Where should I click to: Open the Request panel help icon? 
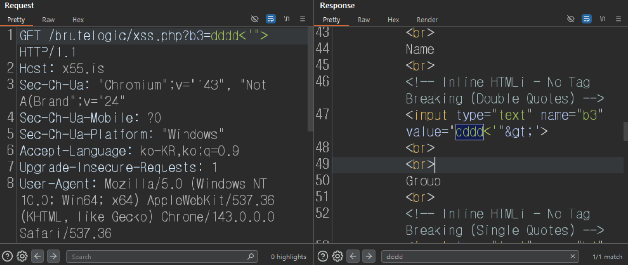pos(8,256)
